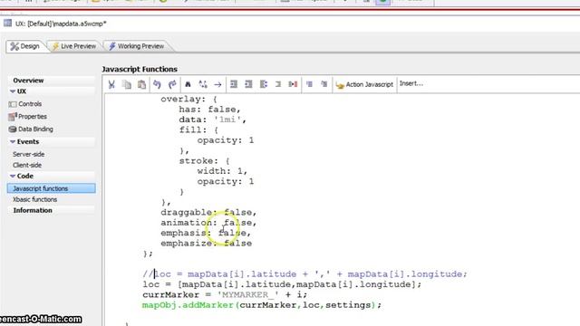Click the 'emphasize: false' code line
580x326 pixels.
click(206, 244)
